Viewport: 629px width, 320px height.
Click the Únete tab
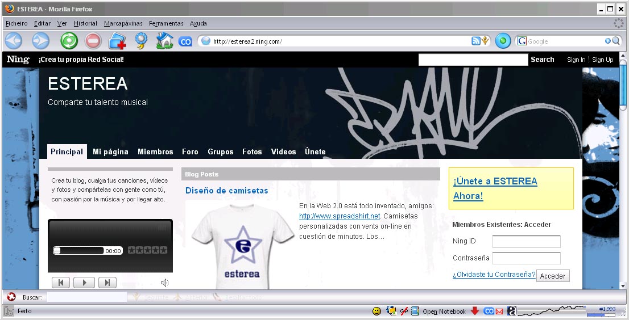pos(315,151)
